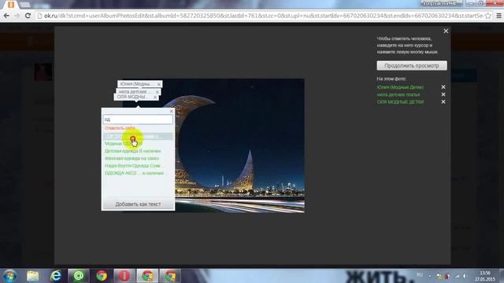Bookmark this page with the star icon
This screenshot has height=283, width=504.
pos(488,16)
